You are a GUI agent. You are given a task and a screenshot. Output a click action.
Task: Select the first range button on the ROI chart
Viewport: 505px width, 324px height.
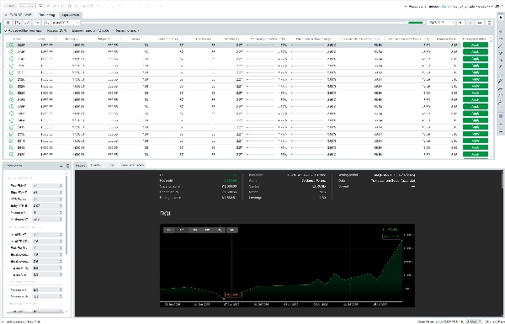click(x=169, y=230)
